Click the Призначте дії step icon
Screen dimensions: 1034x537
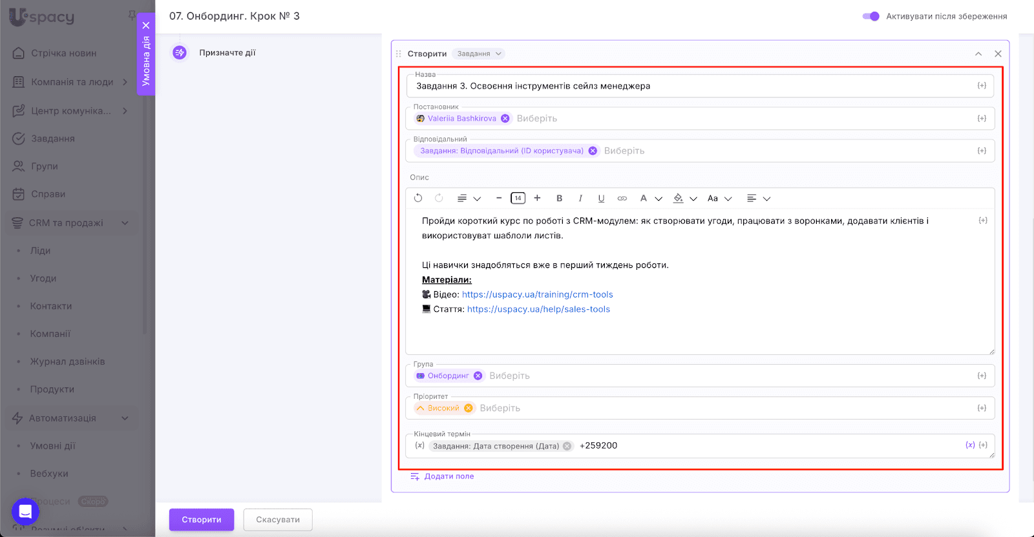[x=180, y=52]
